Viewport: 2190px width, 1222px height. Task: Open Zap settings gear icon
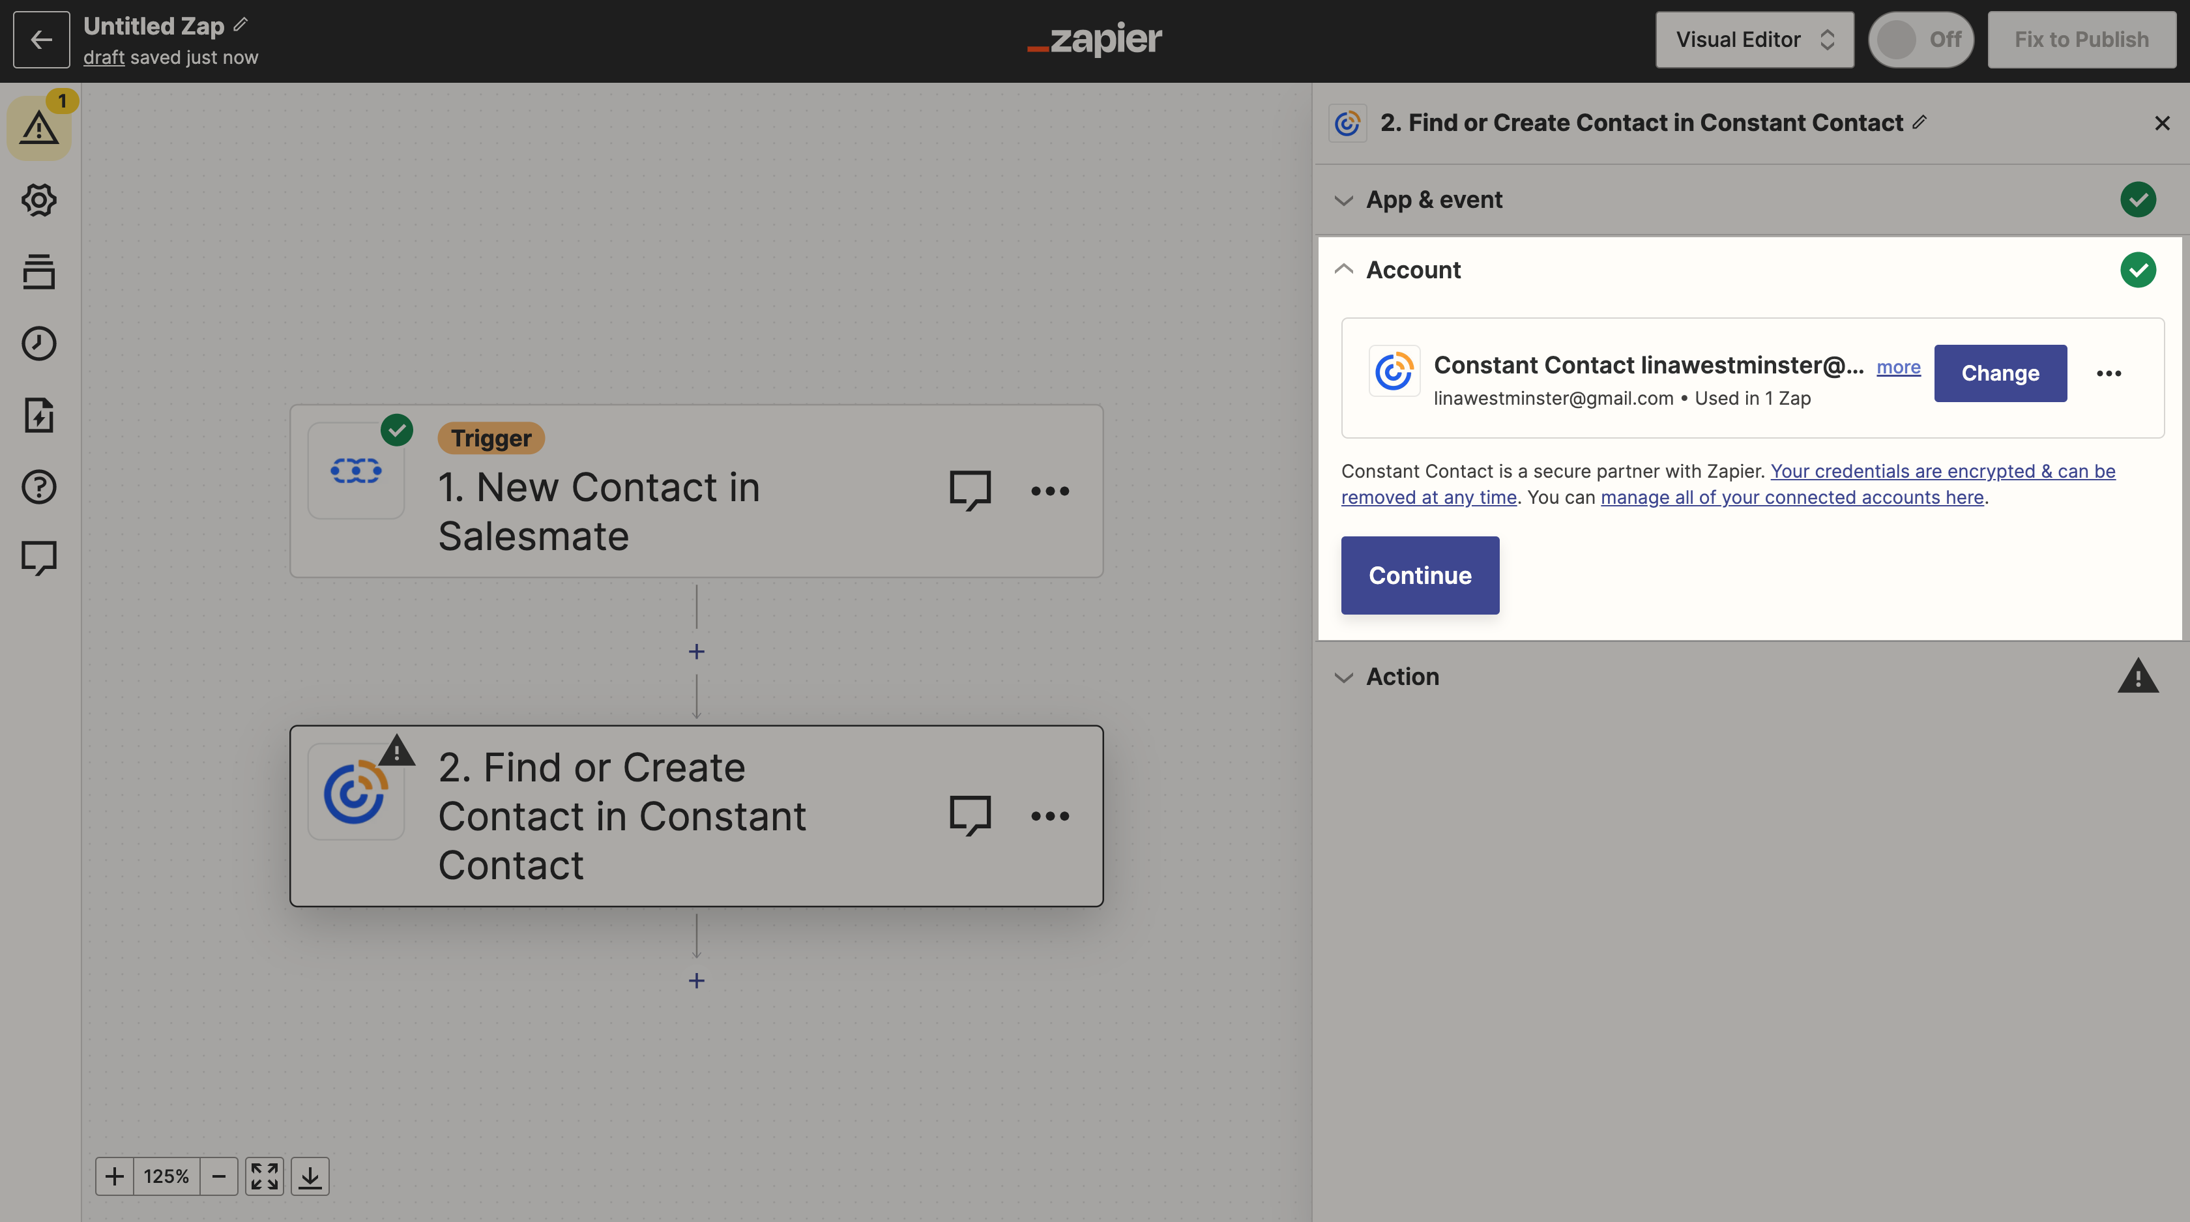[x=39, y=199]
